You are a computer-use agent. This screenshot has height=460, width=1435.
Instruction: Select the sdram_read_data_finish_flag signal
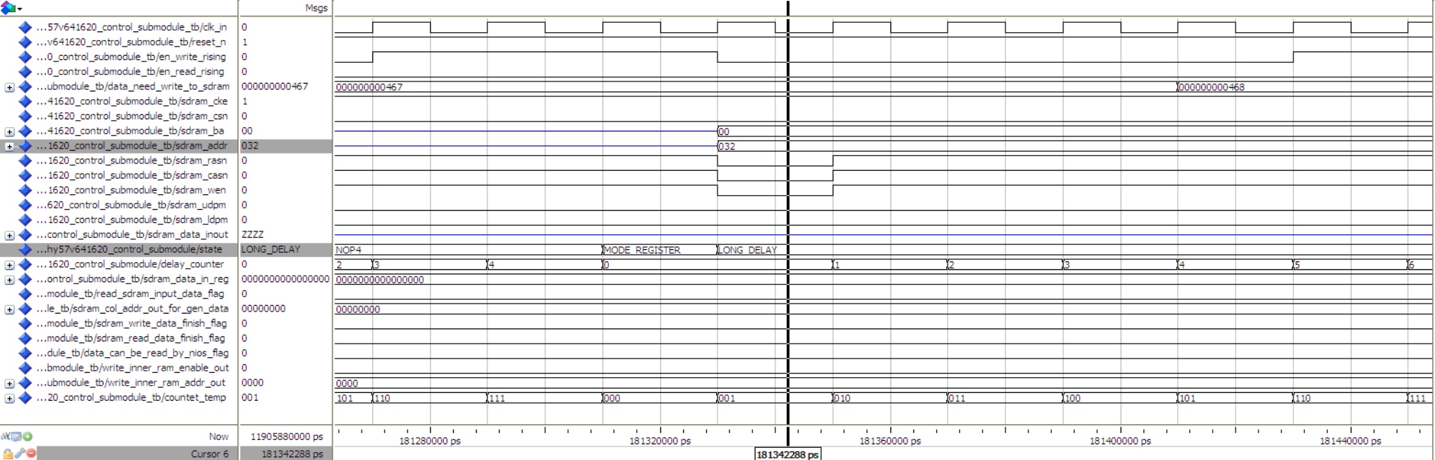136,339
